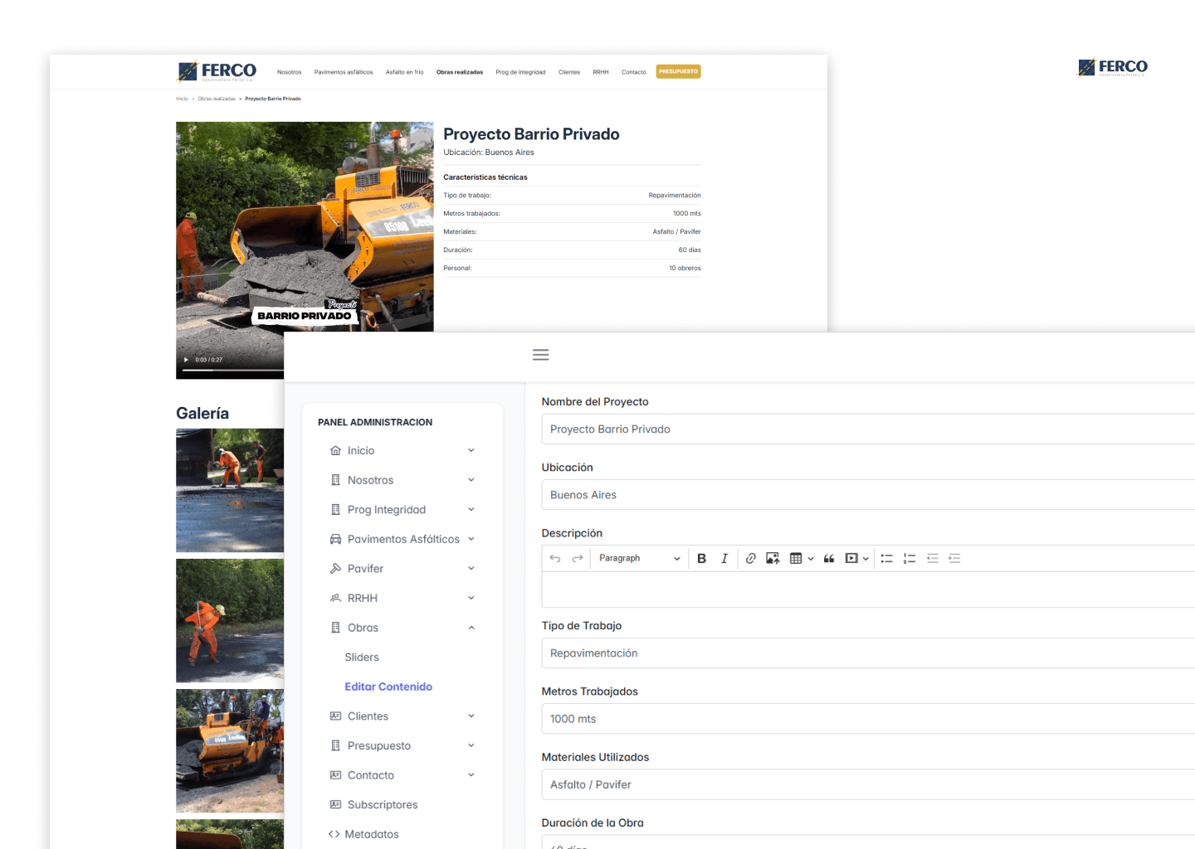Click the hammer icon beside Pavifer

point(335,569)
